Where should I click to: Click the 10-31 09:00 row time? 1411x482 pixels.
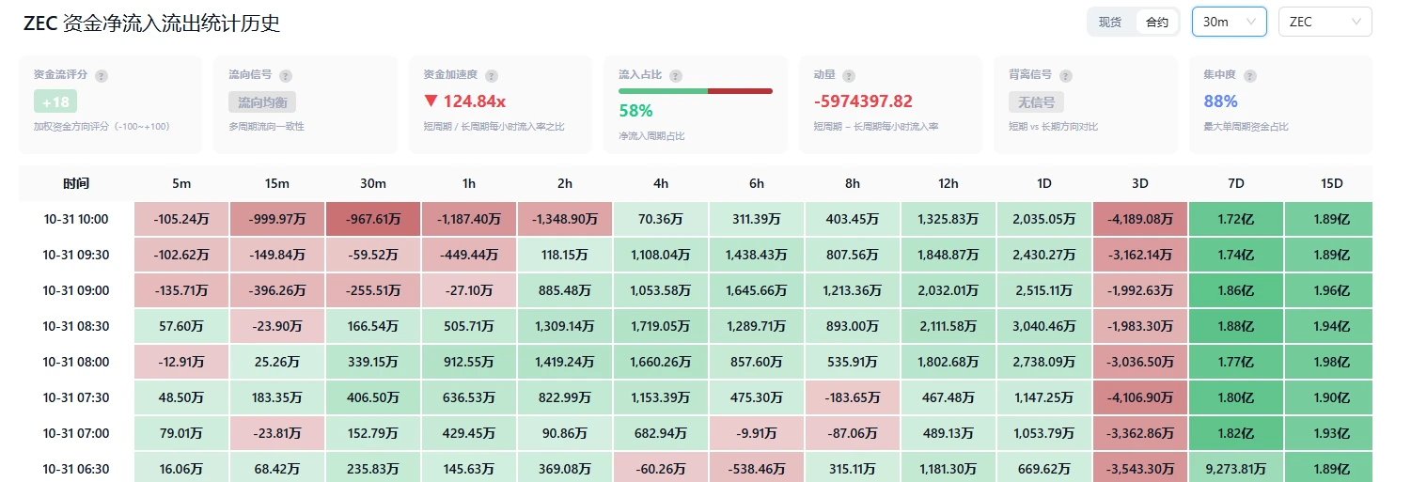[x=76, y=290]
